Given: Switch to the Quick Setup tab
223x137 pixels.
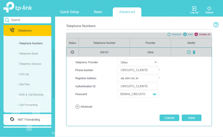Looking at the screenshot, I should tap(69, 12).
